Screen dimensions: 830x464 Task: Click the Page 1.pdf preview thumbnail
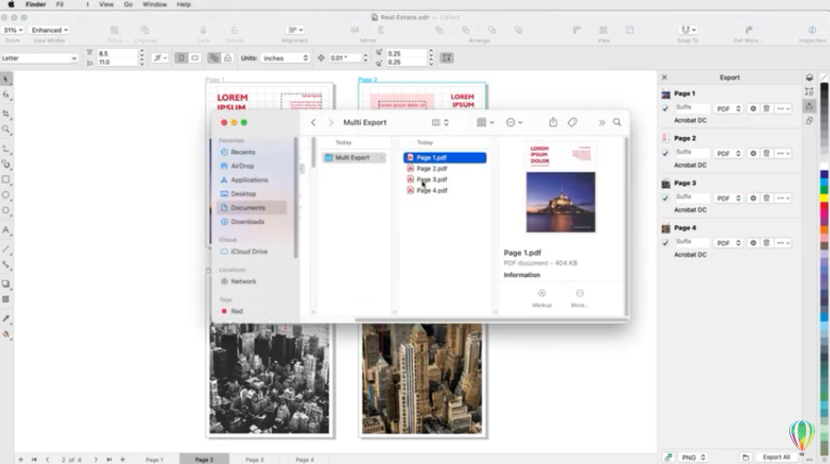coord(561,189)
